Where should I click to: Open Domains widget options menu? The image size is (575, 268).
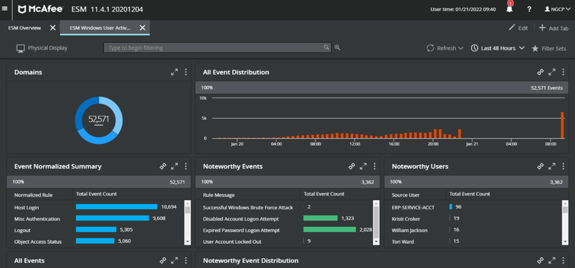[x=186, y=72]
